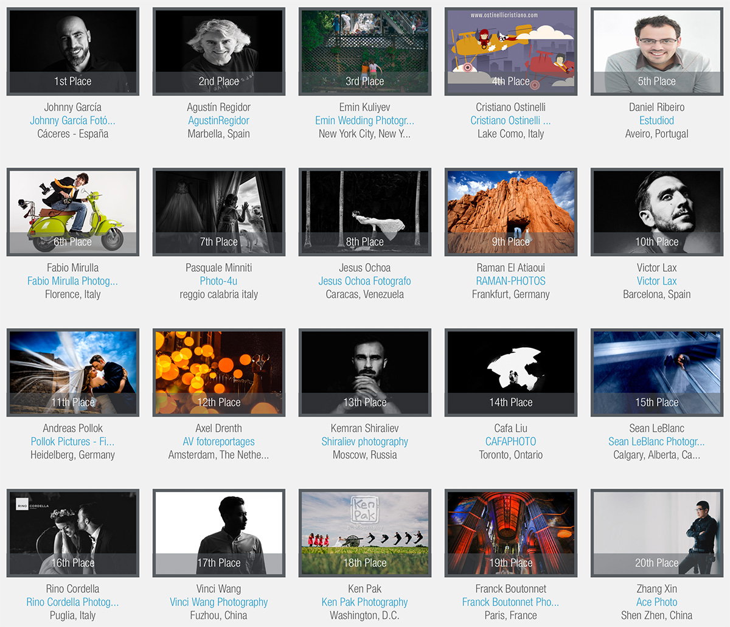Follow the Emin Wedding Photogr... link
Viewport: 730px width, 627px height.
(x=365, y=120)
